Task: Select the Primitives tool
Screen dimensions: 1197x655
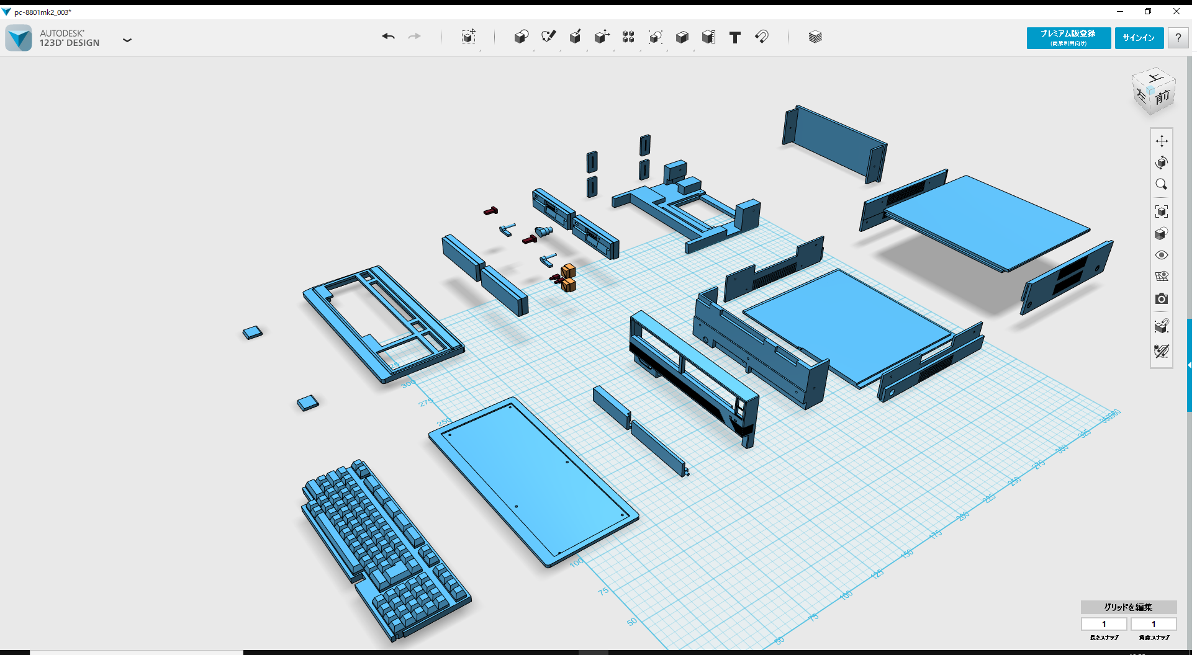Action: (x=522, y=37)
